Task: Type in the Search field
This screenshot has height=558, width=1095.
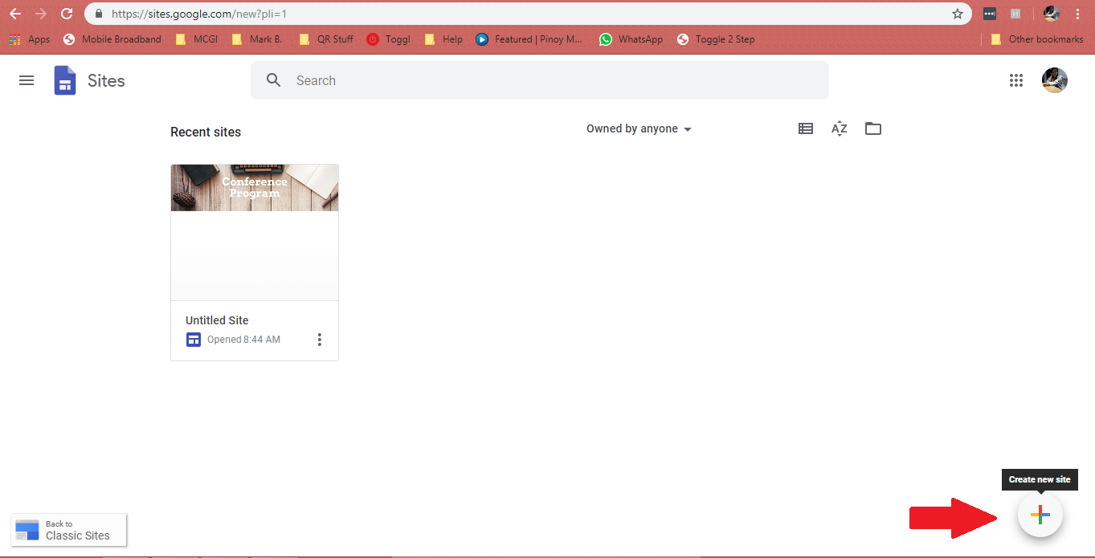Action: [x=540, y=80]
